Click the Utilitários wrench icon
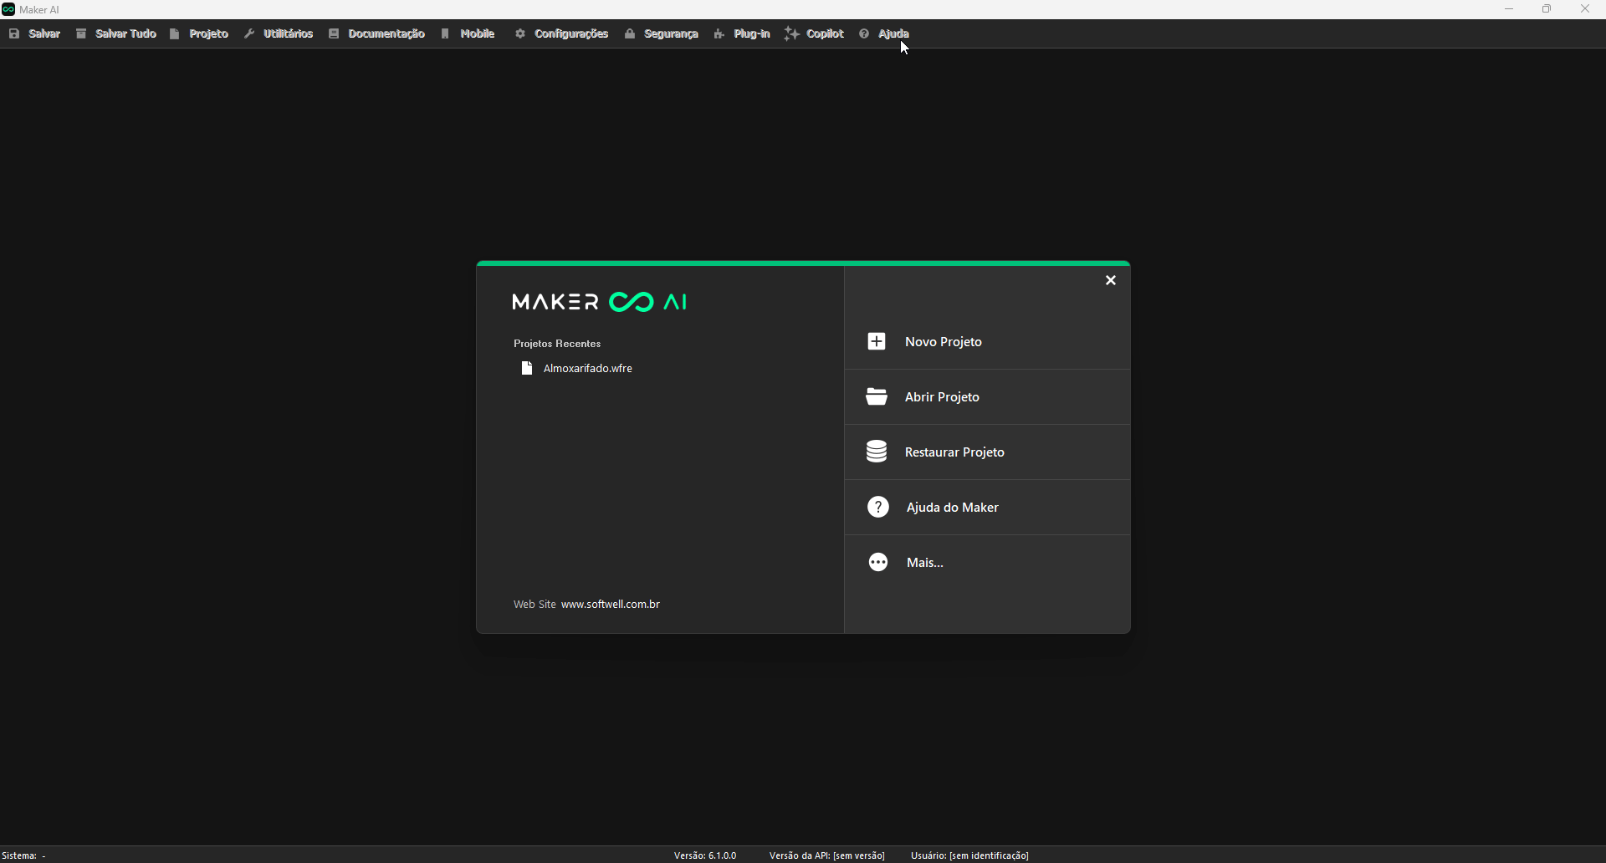 pos(249,33)
